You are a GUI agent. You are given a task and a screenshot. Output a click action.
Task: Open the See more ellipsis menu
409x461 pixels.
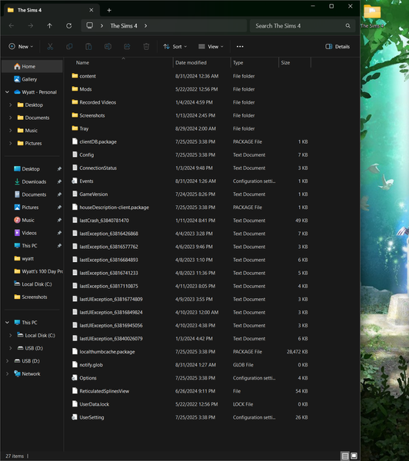[240, 46]
